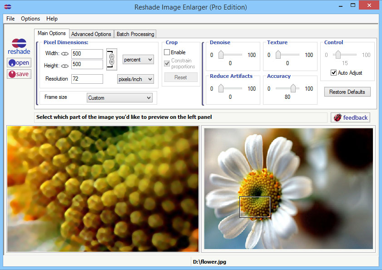Open the Frame size Custom dropdown
The image size is (382, 270).
click(119, 97)
